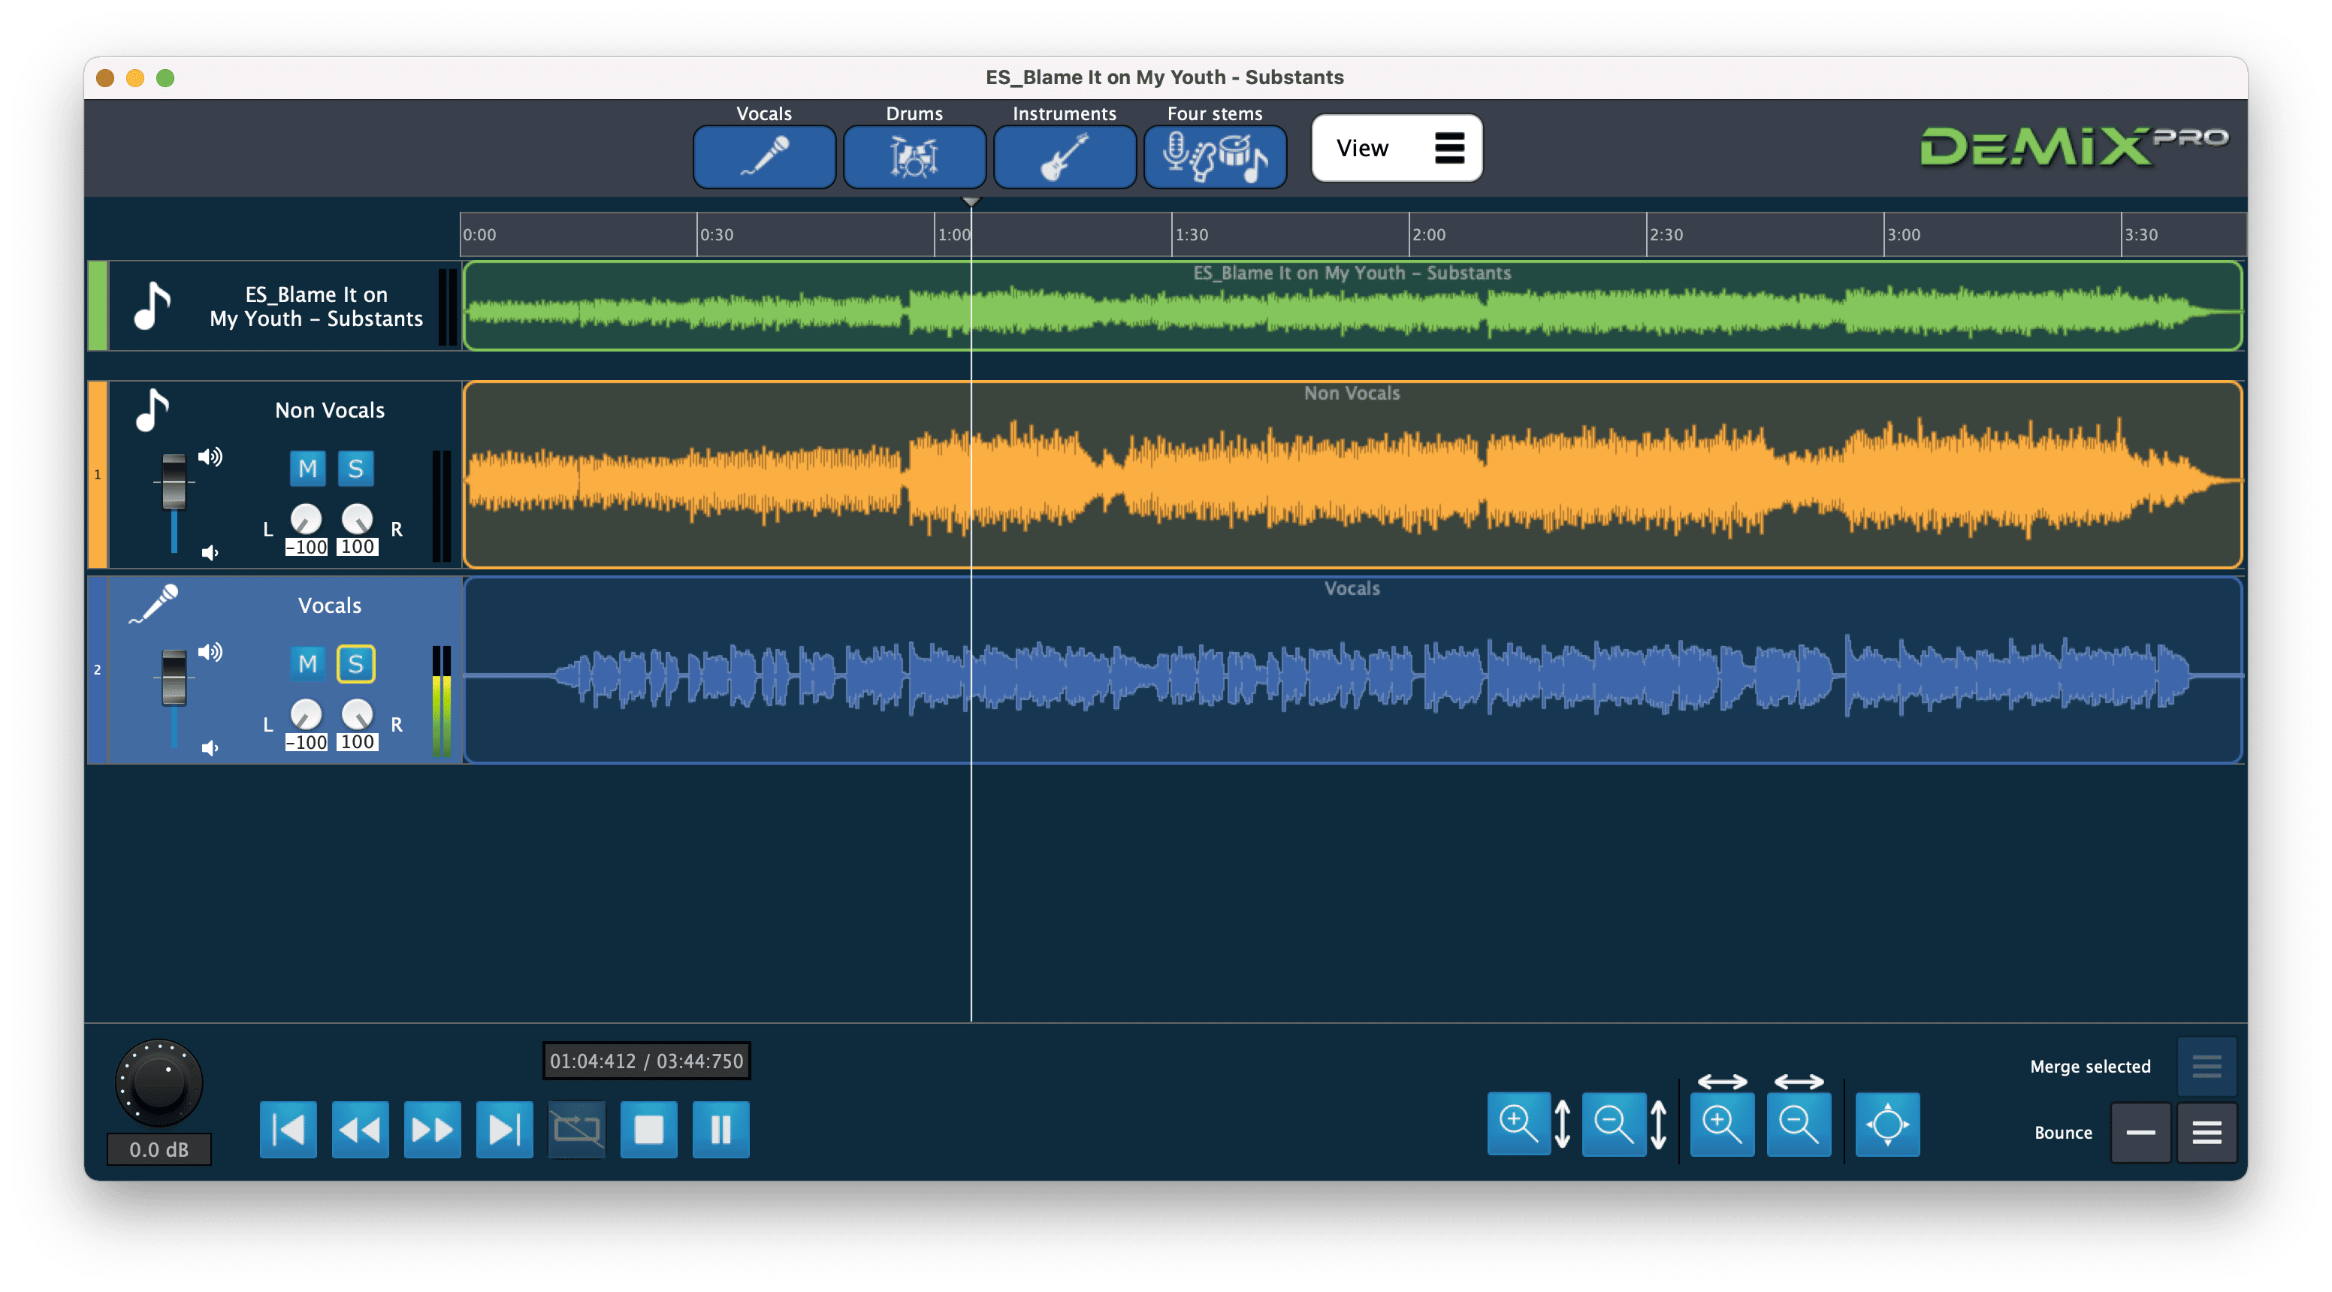Jump to the start of the track
Viewport: 2332px width, 1292px height.
point(288,1129)
